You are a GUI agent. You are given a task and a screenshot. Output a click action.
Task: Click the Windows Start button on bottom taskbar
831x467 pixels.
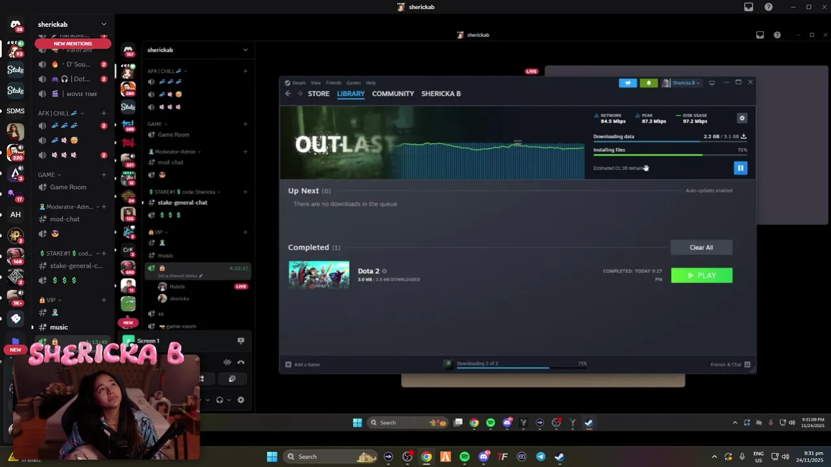point(272,457)
